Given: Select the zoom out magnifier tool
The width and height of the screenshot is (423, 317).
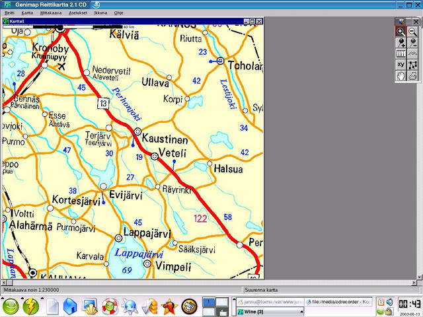Looking at the screenshot, I should click(412, 32).
